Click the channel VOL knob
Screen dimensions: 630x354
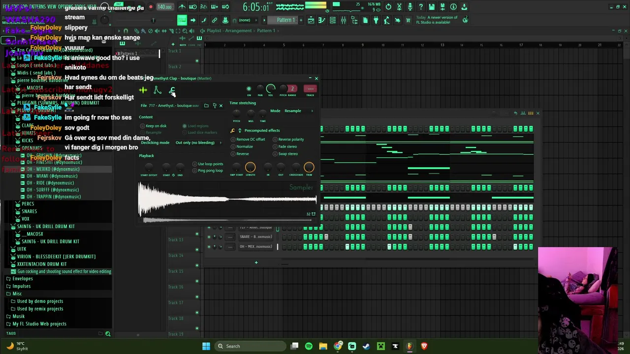(271, 89)
